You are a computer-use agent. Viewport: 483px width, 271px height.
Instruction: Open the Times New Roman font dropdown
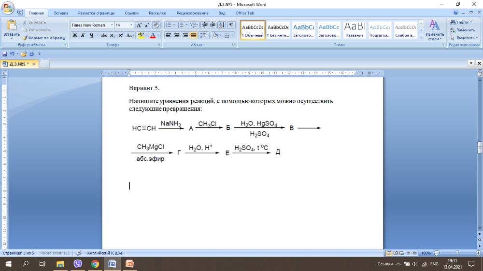click(x=112, y=25)
